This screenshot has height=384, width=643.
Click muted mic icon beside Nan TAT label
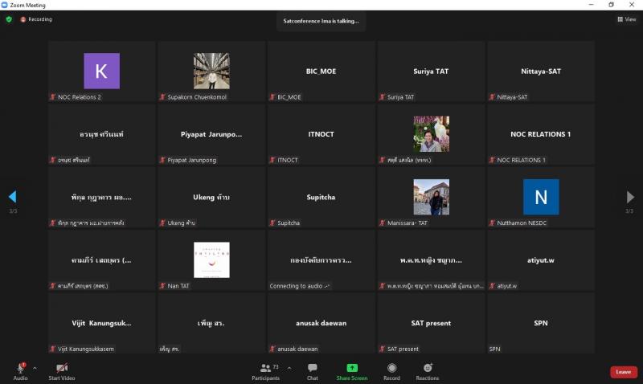point(162,286)
